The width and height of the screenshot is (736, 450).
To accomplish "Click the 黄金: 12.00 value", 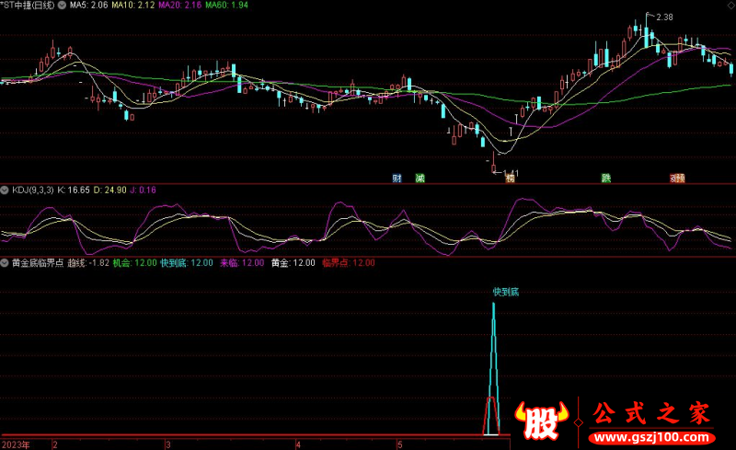I will click(293, 263).
